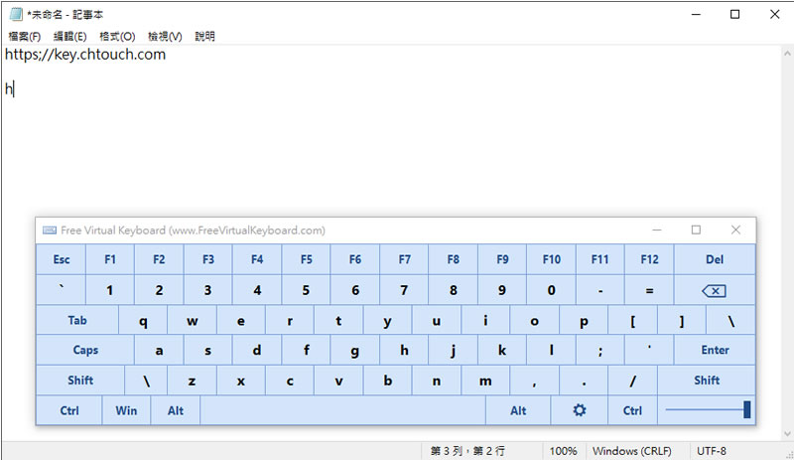
Task: Click the number 1 key
Action: tap(110, 290)
